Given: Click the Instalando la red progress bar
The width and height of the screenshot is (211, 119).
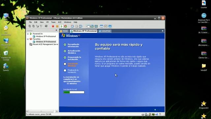Looking at the screenshot, I should [74, 92].
